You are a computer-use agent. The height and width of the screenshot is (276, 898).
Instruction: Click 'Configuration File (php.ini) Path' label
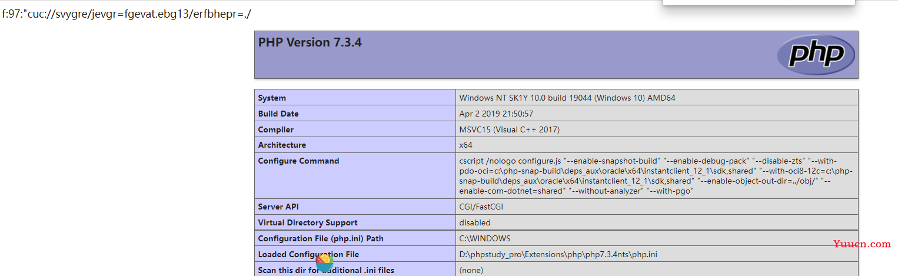pyautogui.click(x=321, y=238)
